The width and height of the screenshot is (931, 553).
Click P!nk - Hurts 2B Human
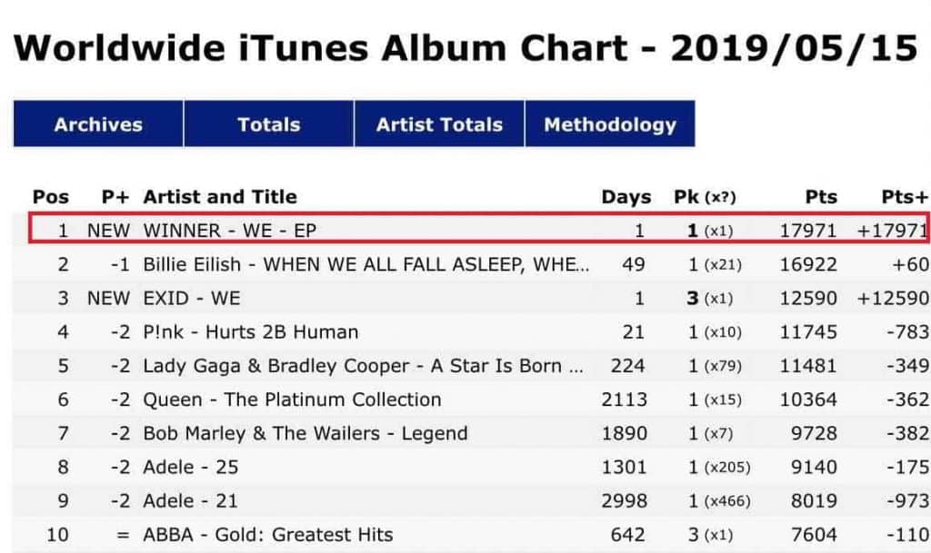(x=251, y=331)
